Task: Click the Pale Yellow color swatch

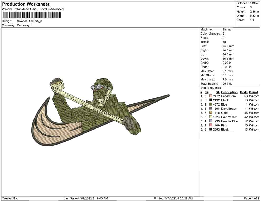Action: pos(211,117)
